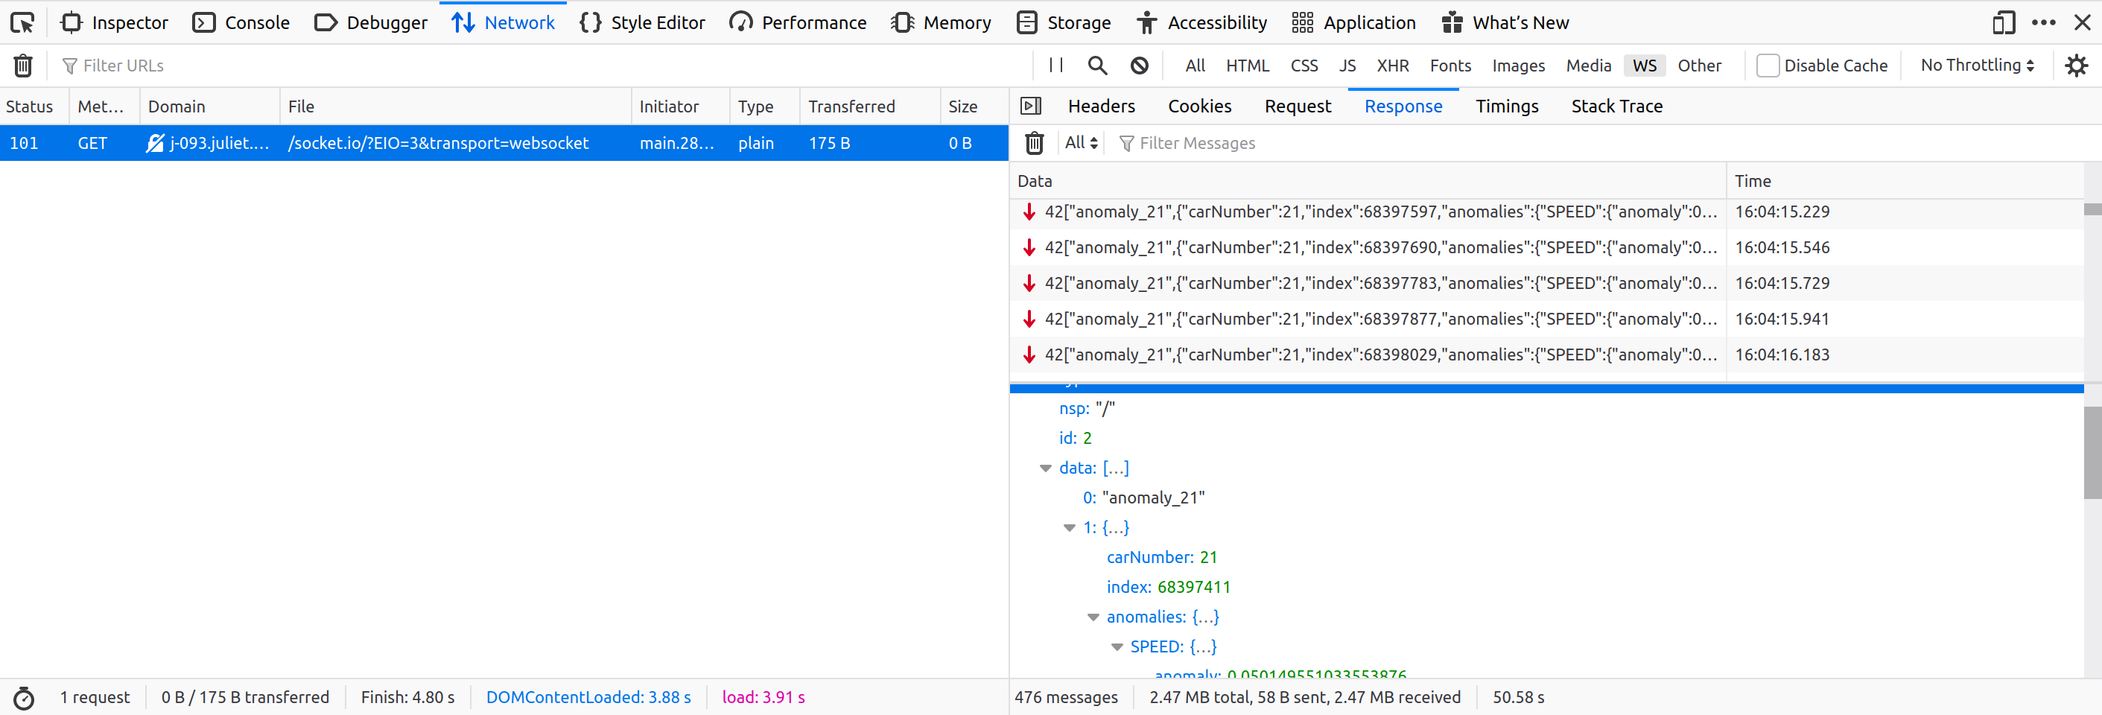Filter requests by HTML
Viewport: 2102px width, 715px height.
point(1247,66)
